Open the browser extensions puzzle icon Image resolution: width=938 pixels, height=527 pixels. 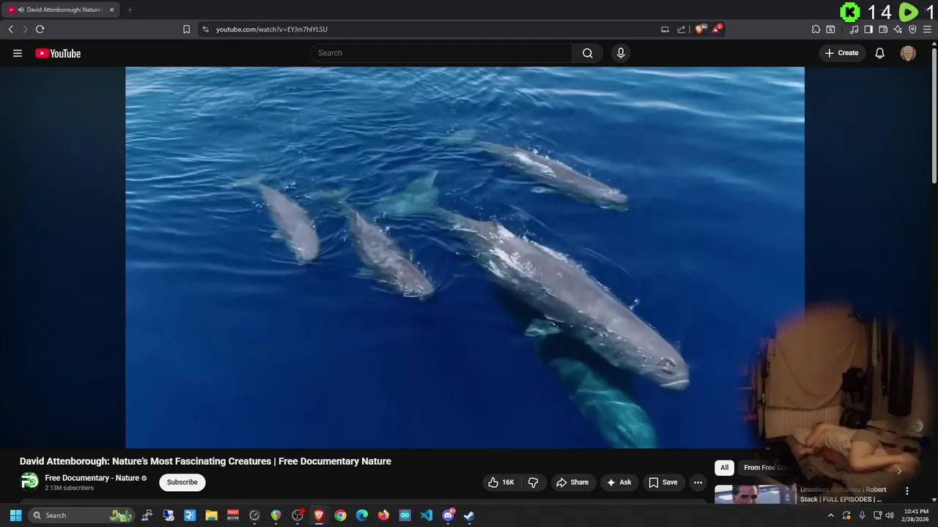[816, 29]
